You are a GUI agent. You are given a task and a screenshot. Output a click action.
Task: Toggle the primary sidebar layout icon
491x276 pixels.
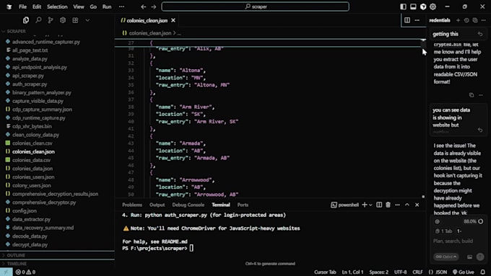[x=403, y=6]
